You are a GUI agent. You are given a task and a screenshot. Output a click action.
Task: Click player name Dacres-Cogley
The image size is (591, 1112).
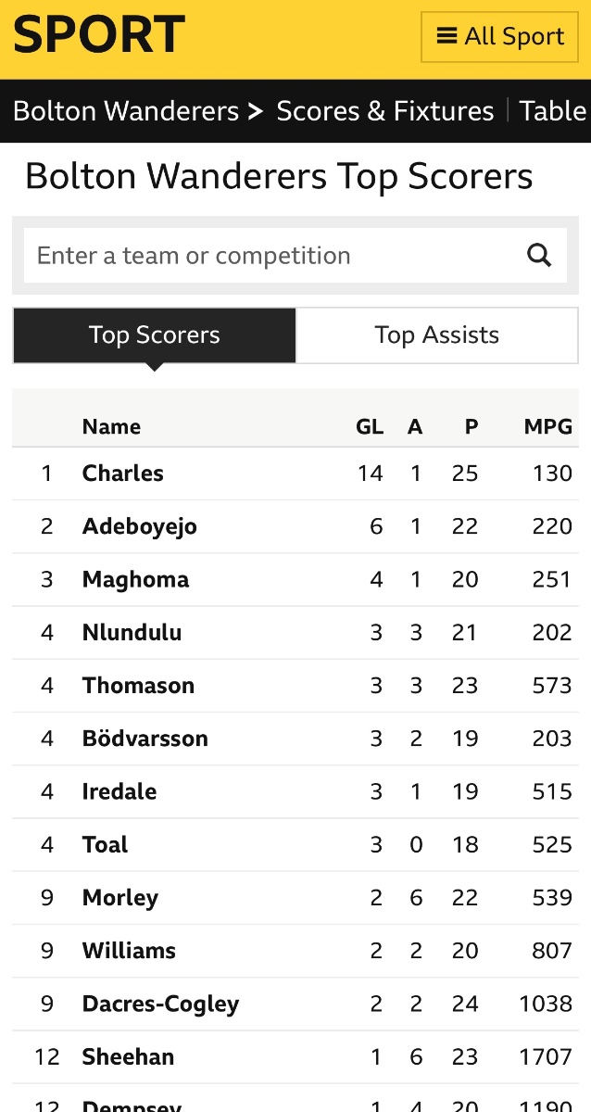point(160,1004)
